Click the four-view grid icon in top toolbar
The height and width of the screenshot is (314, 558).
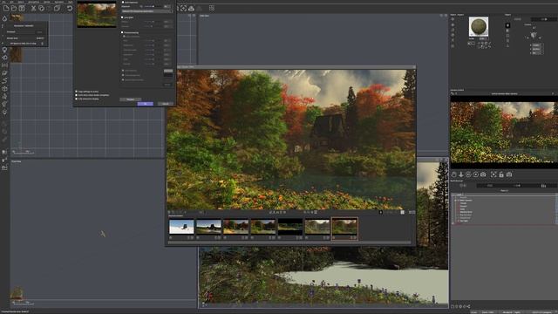212,8
